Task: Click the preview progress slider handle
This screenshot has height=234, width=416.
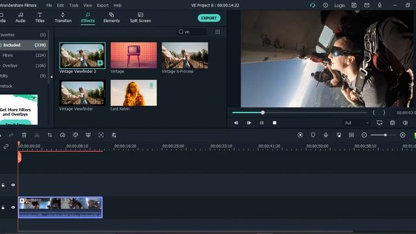Action: tap(263, 112)
